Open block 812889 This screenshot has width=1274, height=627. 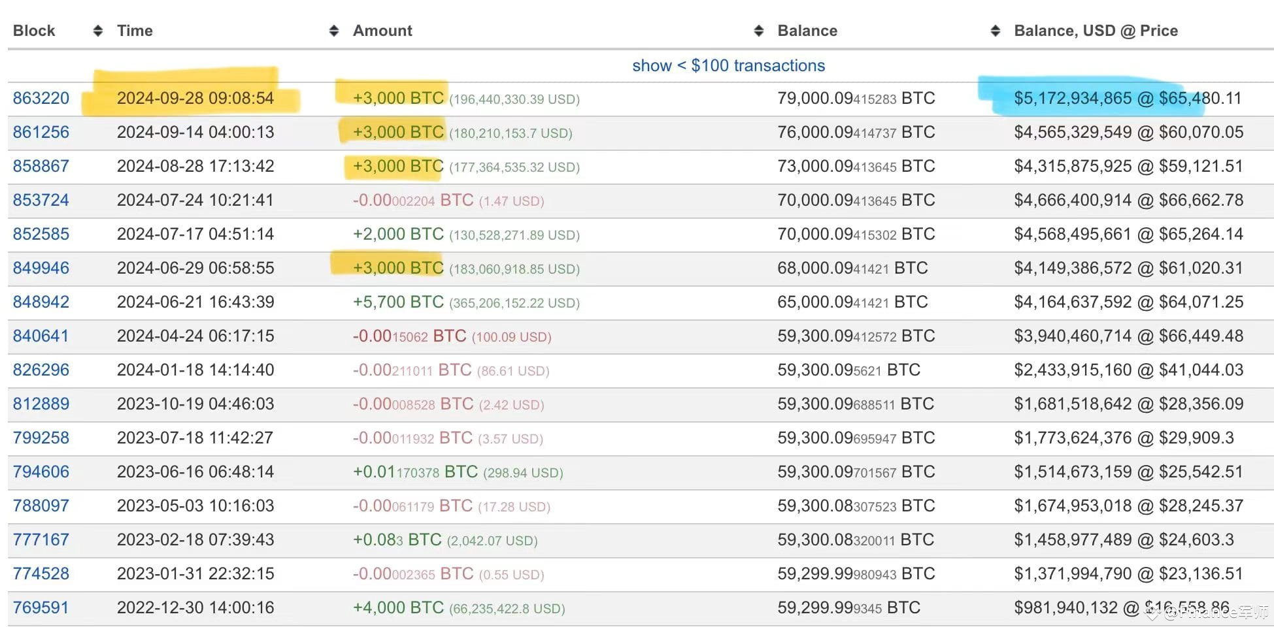(41, 404)
